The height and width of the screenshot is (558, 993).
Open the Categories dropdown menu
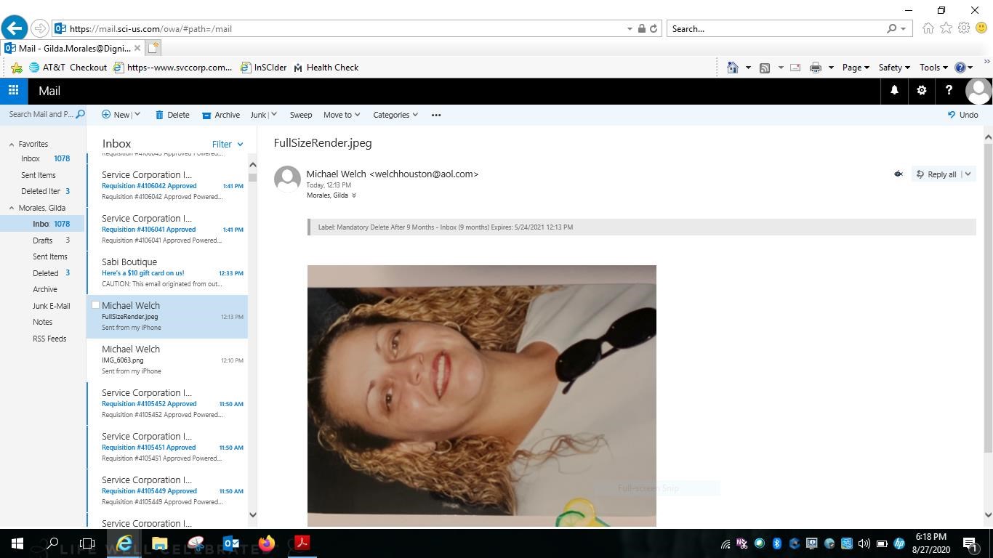[x=395, y=115]
